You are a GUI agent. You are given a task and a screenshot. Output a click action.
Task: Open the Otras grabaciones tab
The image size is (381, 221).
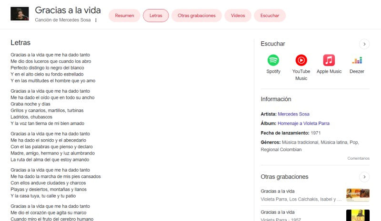point(197,16)
